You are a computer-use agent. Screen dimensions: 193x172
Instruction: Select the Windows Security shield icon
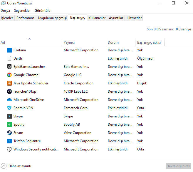(9, 149)
